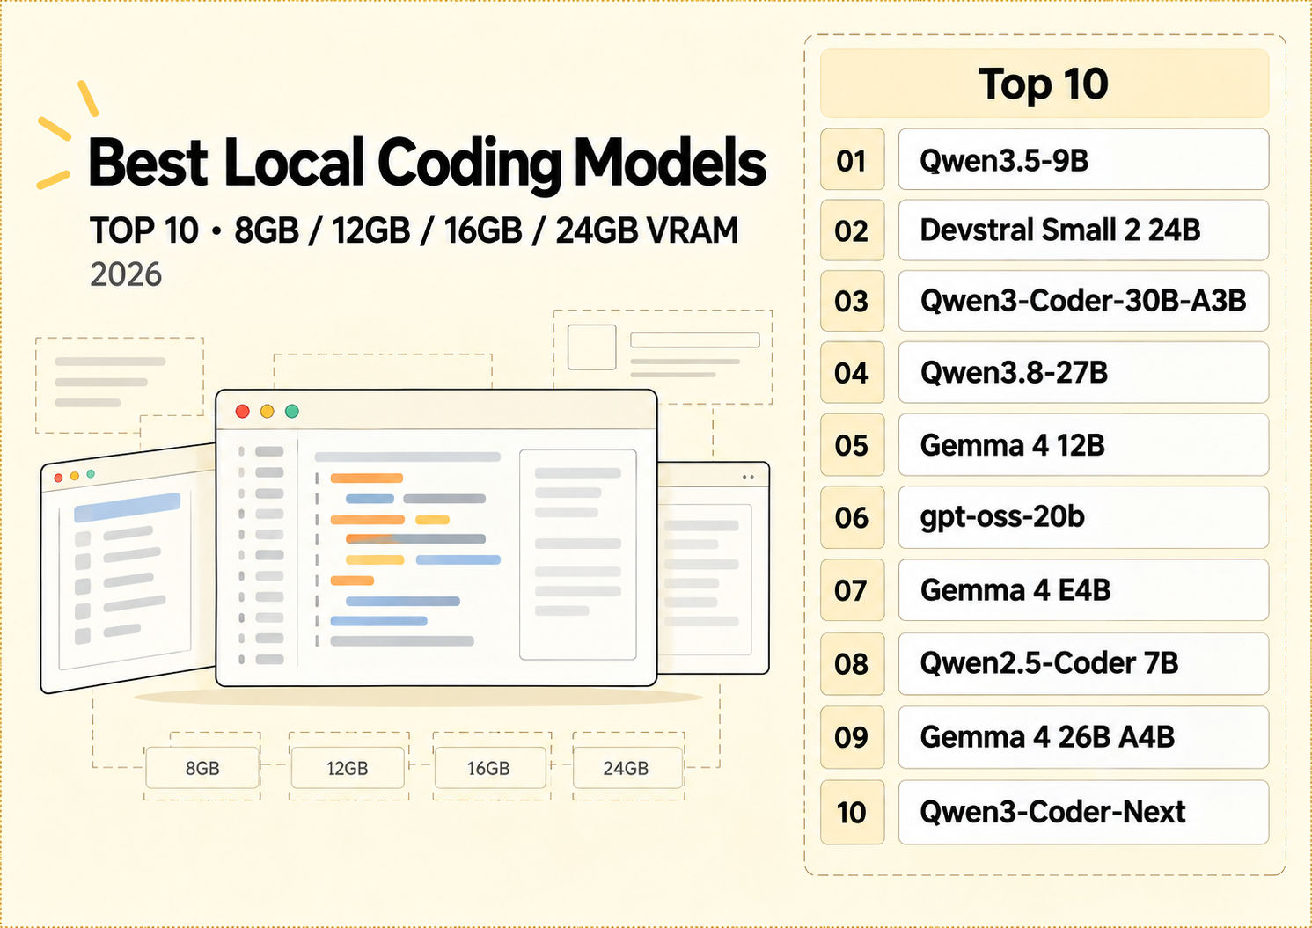Click the '24GB' VRAM box
This screenshot has width=1312, height=928.
click(627, 768)
